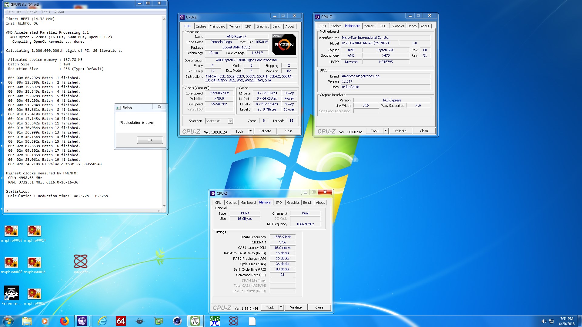Viewport: 582px width, 327px height.
Task: Switch to Caches tab in CPU window
Action: (x=201, y=26)
